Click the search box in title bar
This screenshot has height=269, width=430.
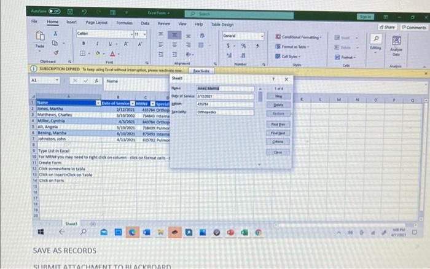(239, 14)
